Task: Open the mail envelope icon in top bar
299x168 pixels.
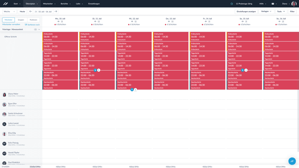Action: 273,3
